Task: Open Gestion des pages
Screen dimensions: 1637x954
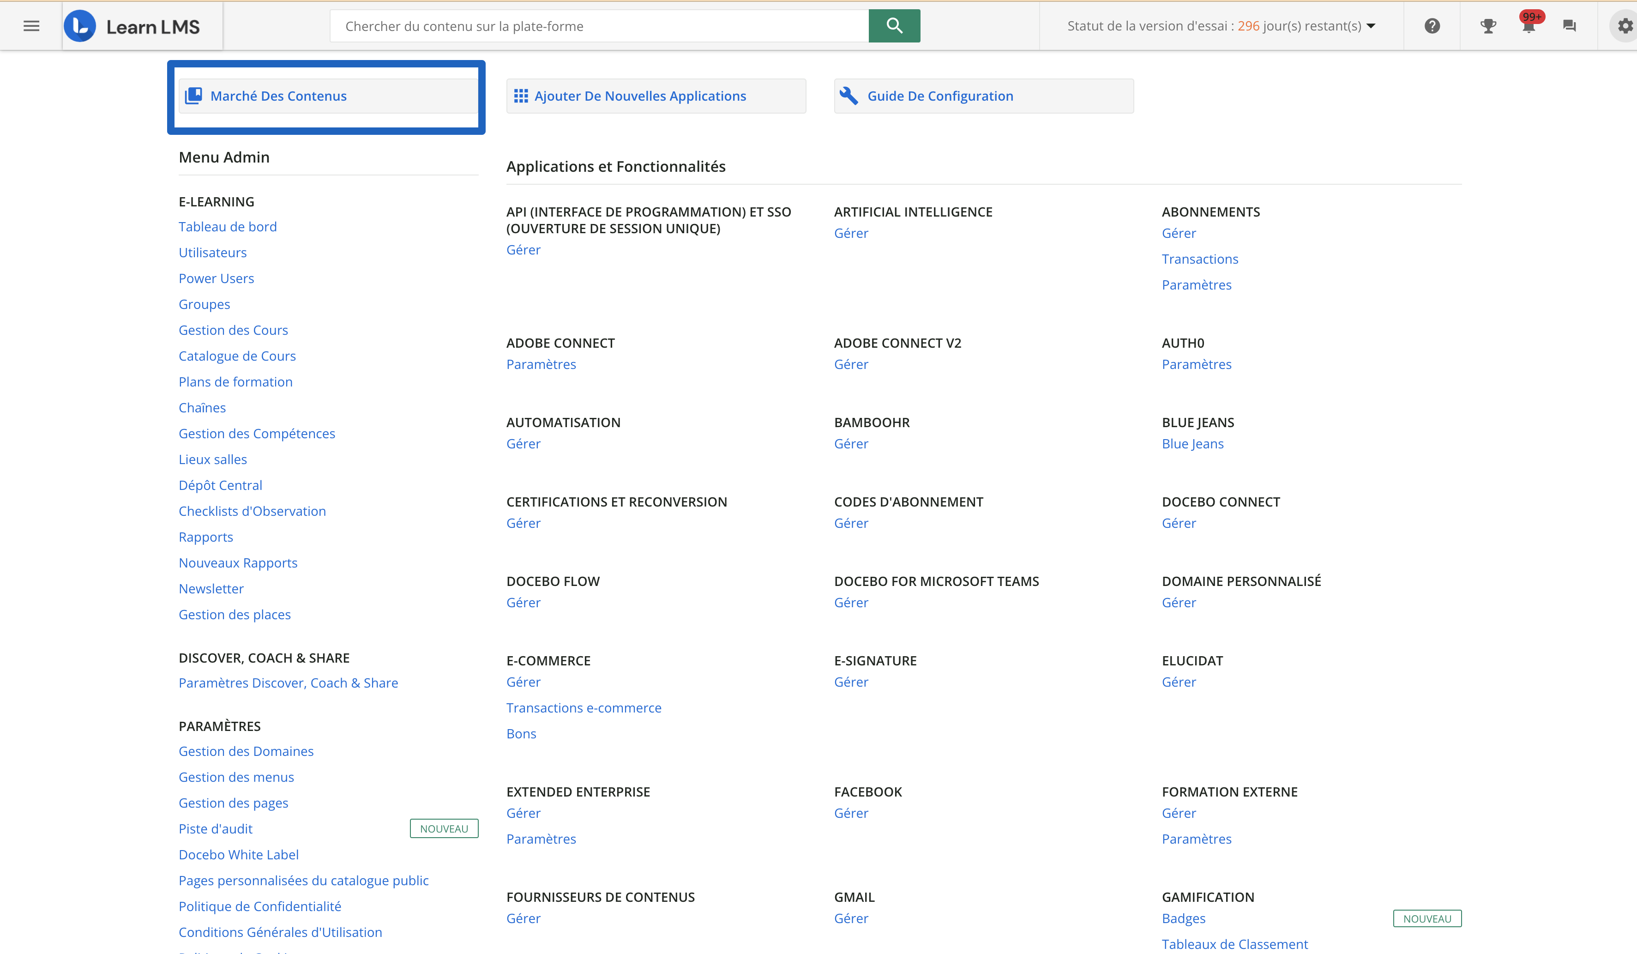Action: click(233, 803)
